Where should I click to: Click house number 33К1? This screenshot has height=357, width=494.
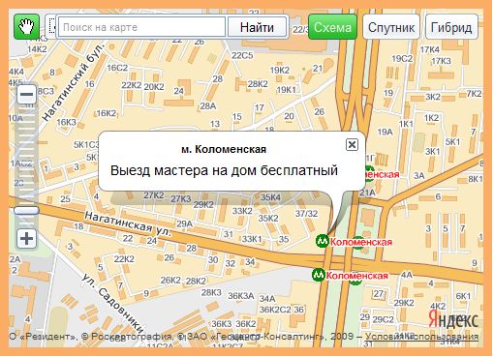252,239
